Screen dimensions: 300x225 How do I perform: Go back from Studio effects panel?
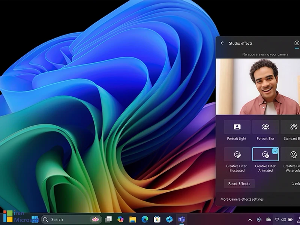222,43
